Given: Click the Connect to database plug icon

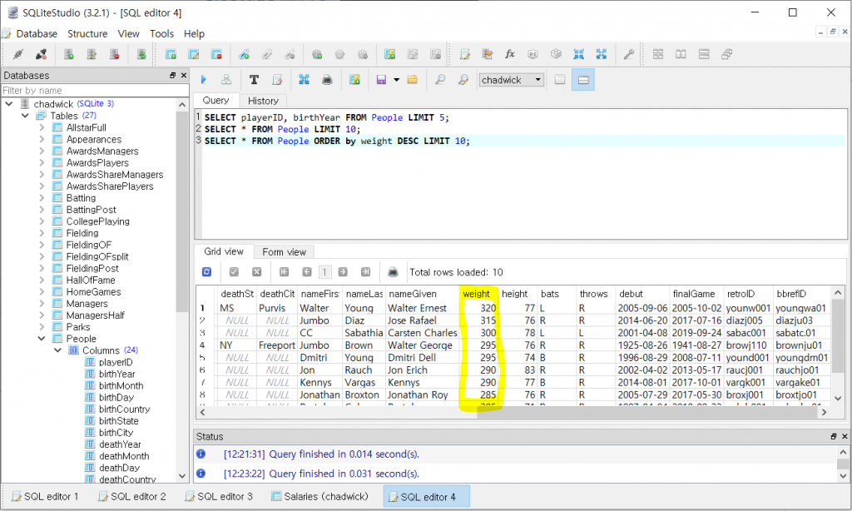Looking at the screenshot, I should pyautogui.click(x=18, y=54).
